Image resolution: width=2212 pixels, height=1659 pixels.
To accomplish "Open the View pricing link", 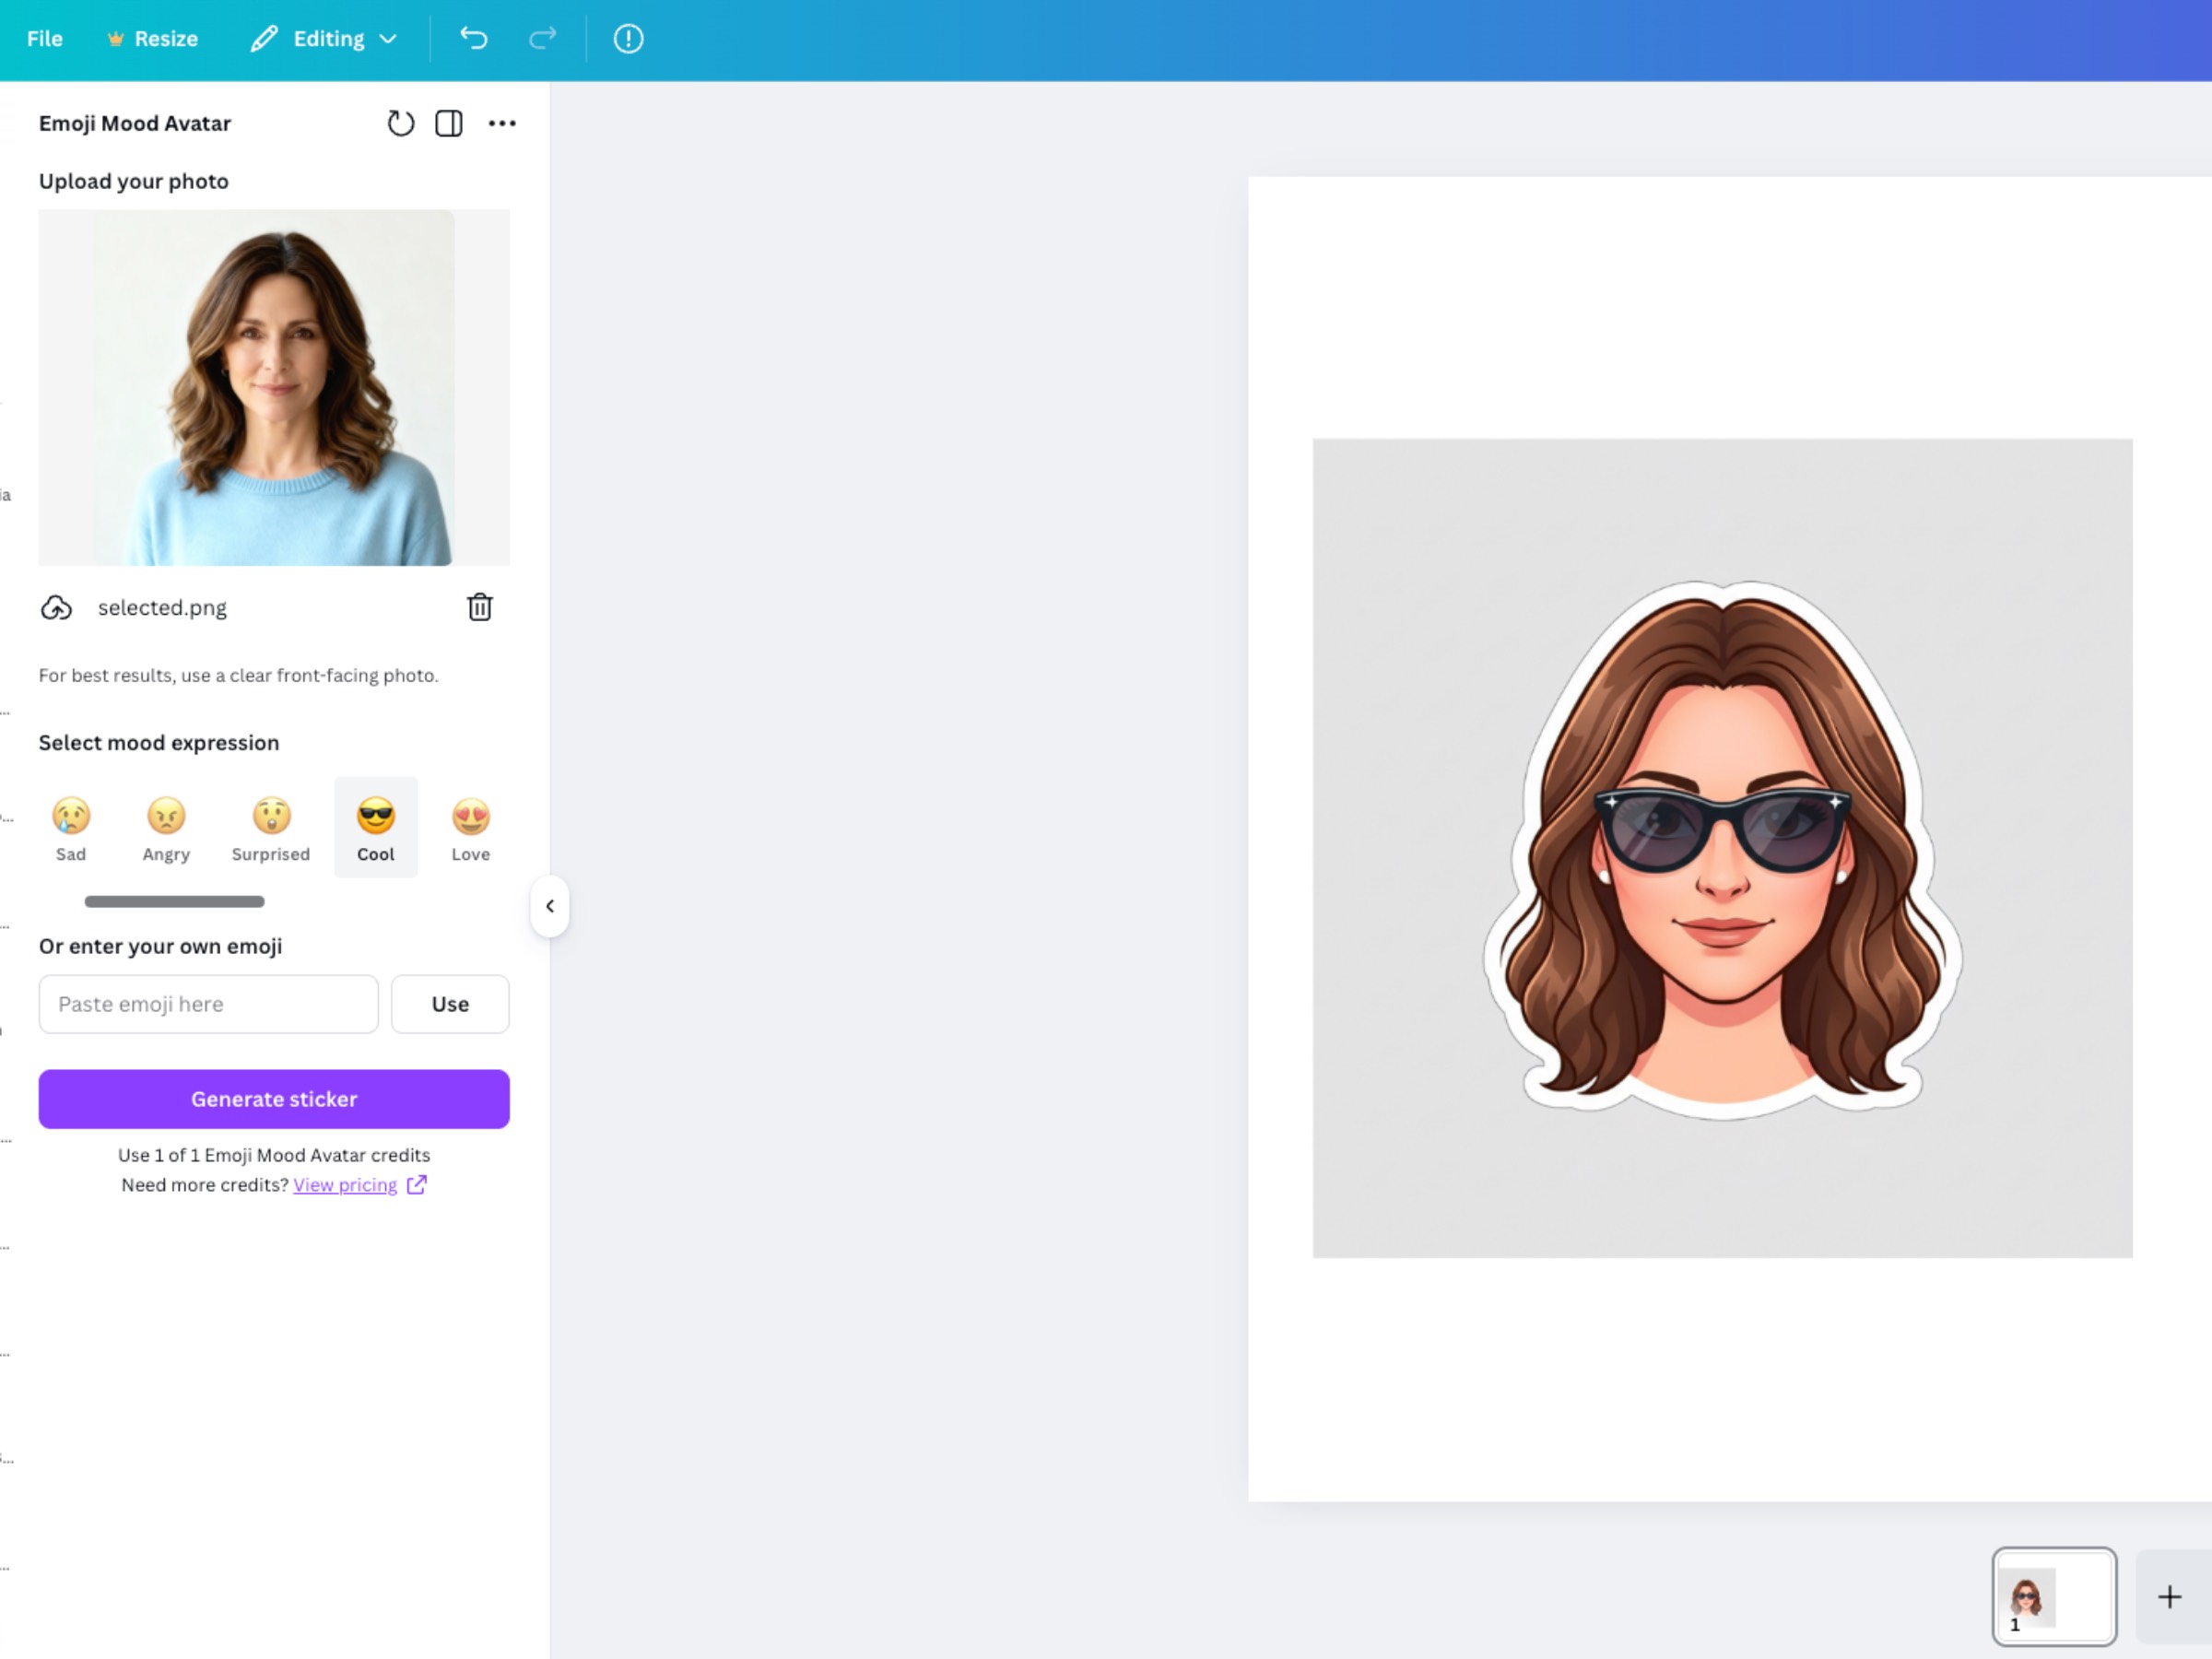I will pos(345,1185).
